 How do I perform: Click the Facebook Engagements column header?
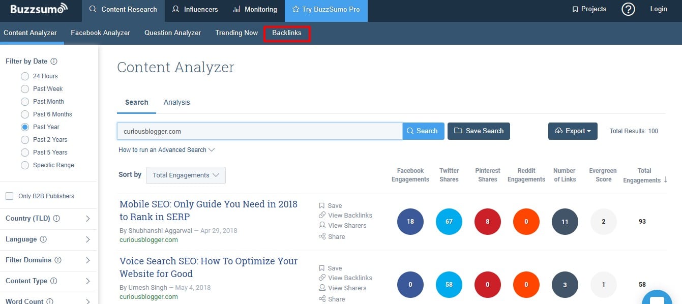pos(410,175)
